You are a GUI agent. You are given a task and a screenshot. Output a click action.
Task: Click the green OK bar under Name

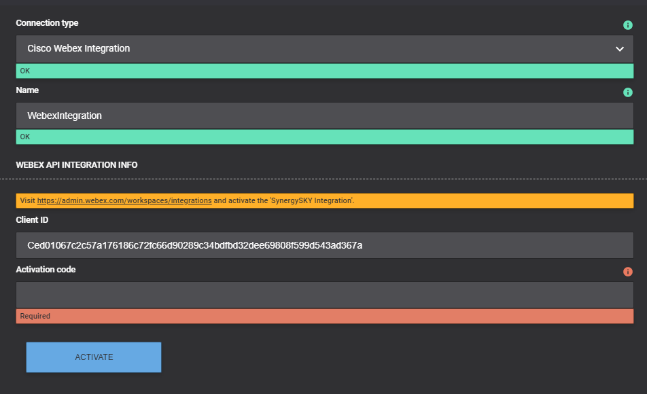325,137
